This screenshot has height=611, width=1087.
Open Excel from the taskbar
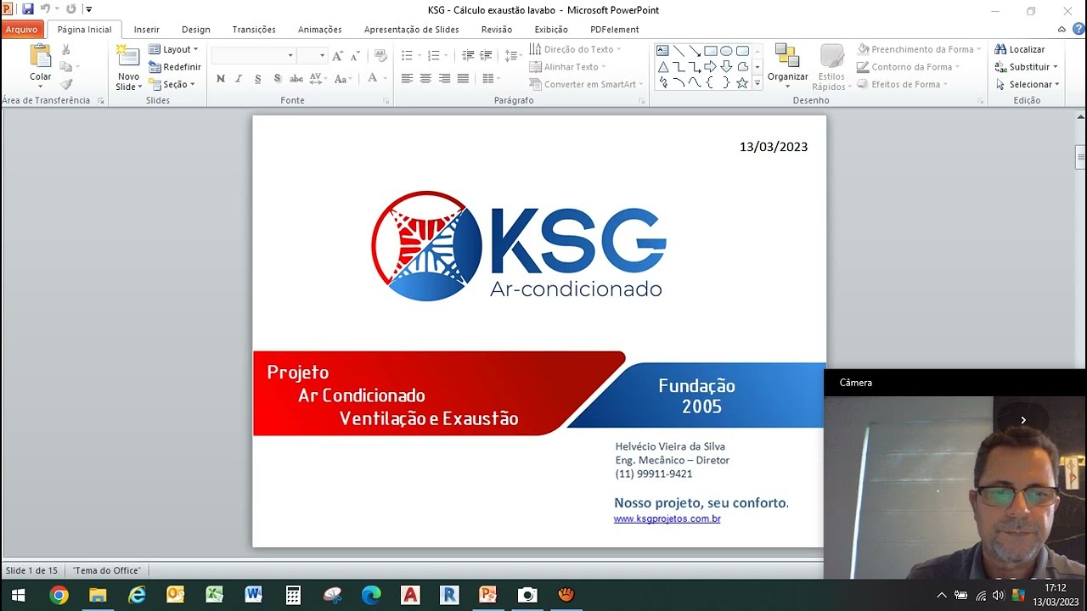pos(215,595)
